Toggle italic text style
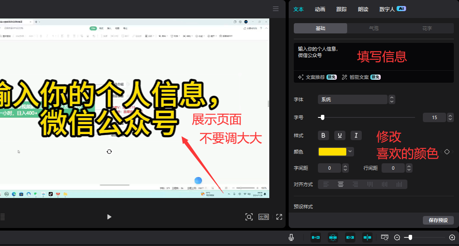459x246 pixels. click(356, 135)
